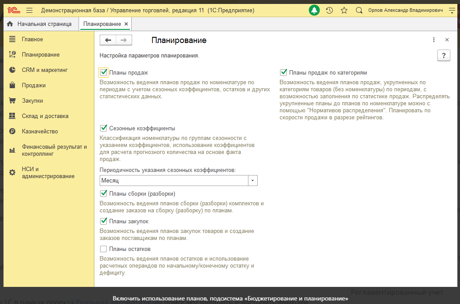
Task: Click the Финансовый результат chart icon
Action: [12, 150]
